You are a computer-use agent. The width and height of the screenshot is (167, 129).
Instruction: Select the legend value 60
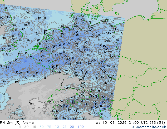[42, 127]
